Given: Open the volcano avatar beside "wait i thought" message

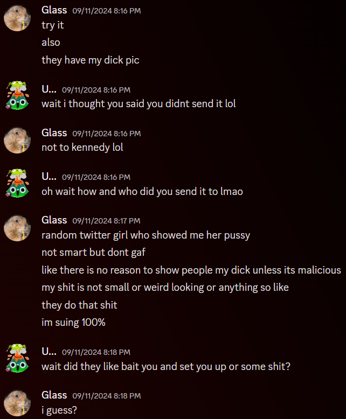Looking at the screenshot, I should (x=17, y=95).
